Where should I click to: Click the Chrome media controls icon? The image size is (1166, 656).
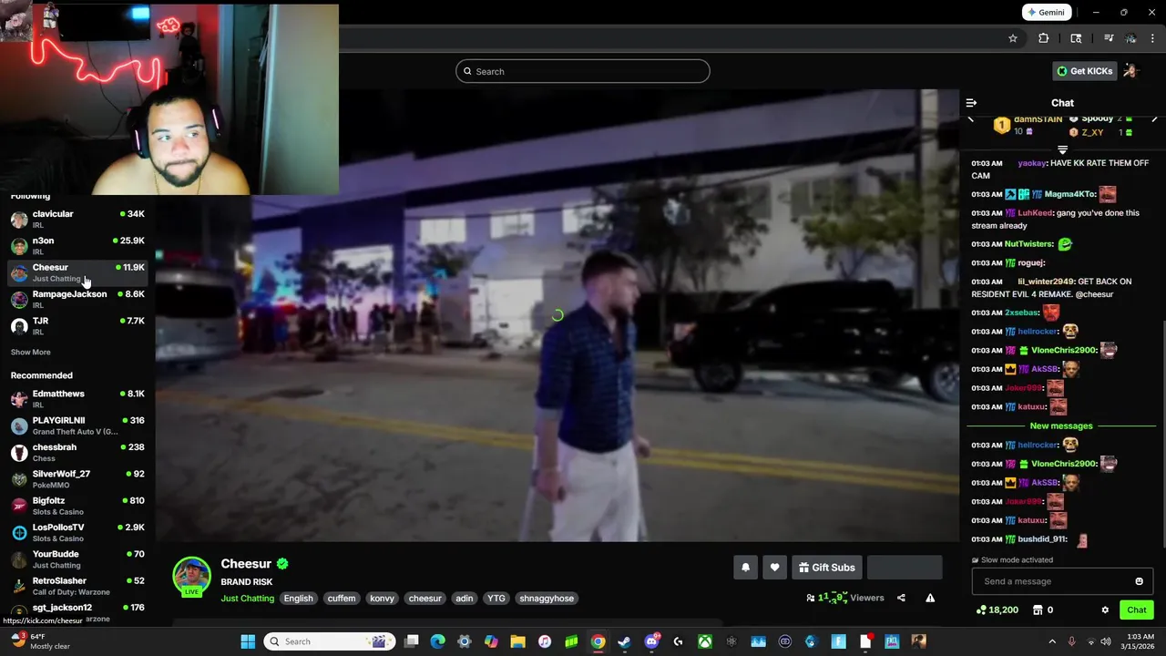coord(1109,38)
